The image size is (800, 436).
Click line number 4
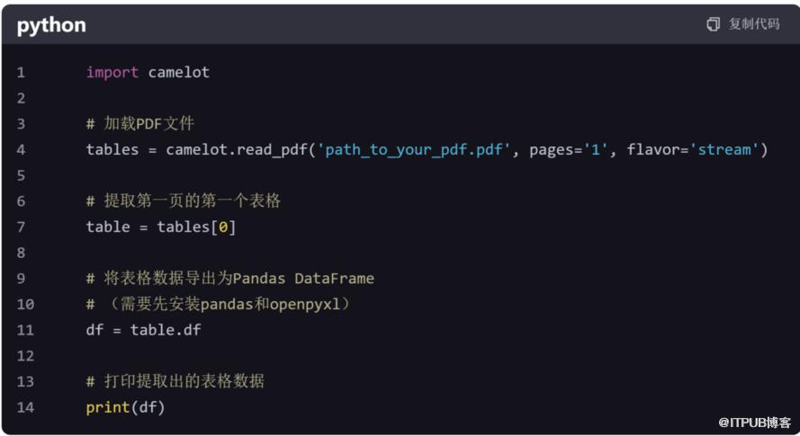tap(21, 149)
